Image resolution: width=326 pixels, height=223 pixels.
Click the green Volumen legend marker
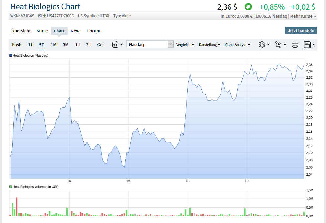(x=11, y=187)
